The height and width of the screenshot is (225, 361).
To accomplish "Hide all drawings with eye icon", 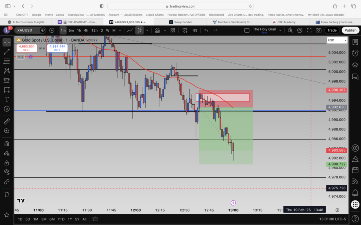I will pos(7,172).
